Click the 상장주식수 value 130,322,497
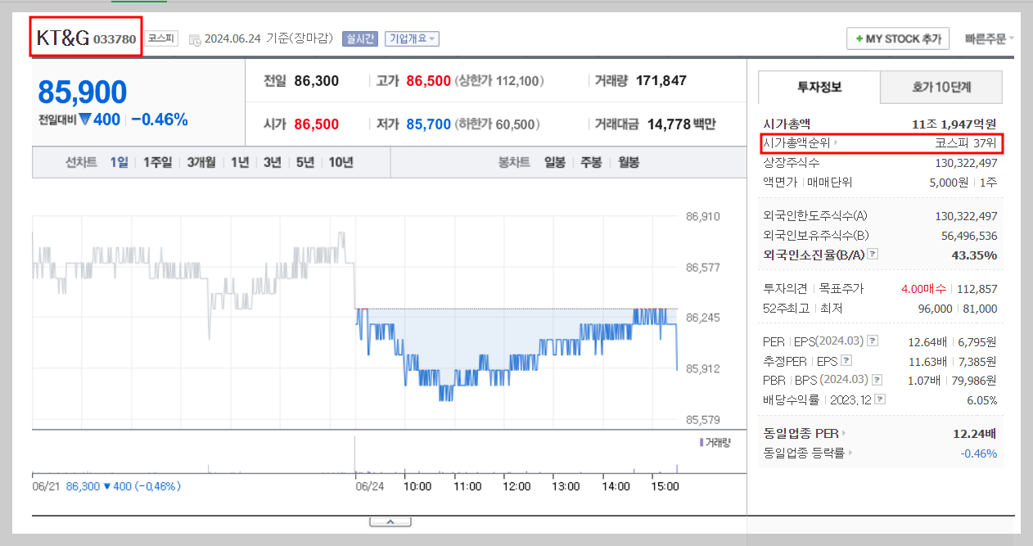This screenshot has height=546, width=1033. (966, 163)
